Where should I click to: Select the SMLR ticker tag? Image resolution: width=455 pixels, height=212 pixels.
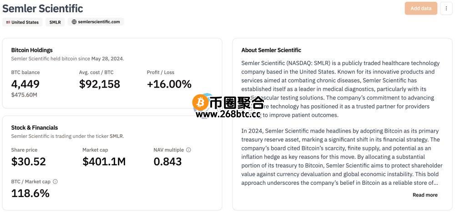pyautogui.click(x=55, y=22)
